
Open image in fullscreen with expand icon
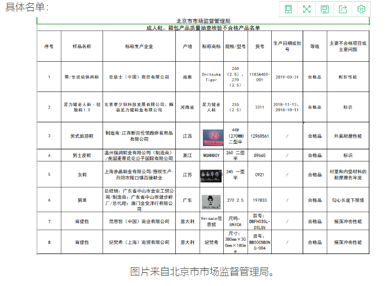307,9
